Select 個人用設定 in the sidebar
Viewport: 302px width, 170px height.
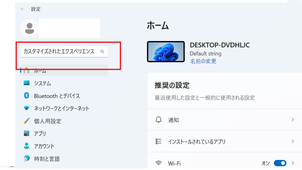[64, 121]
